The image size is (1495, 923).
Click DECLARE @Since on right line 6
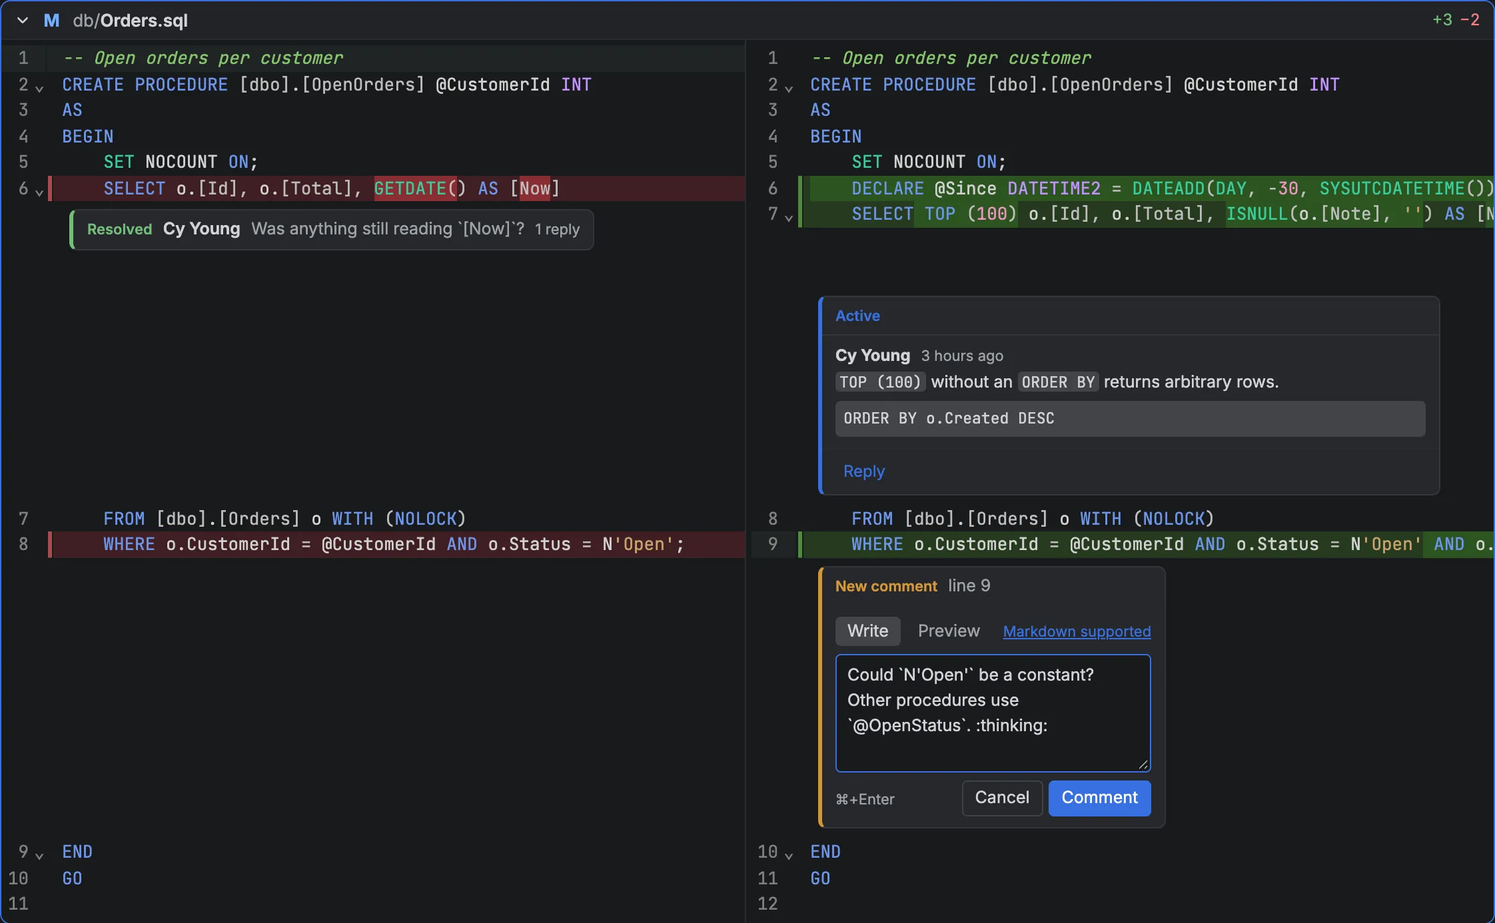(x=923, y=188)
